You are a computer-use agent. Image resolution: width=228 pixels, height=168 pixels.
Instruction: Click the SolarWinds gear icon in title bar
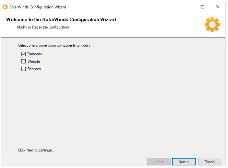click(5, 7)
